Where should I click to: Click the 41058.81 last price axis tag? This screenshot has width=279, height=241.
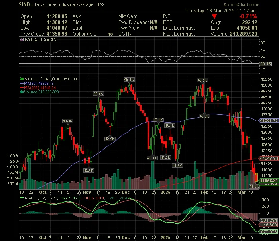pos(269,181)
